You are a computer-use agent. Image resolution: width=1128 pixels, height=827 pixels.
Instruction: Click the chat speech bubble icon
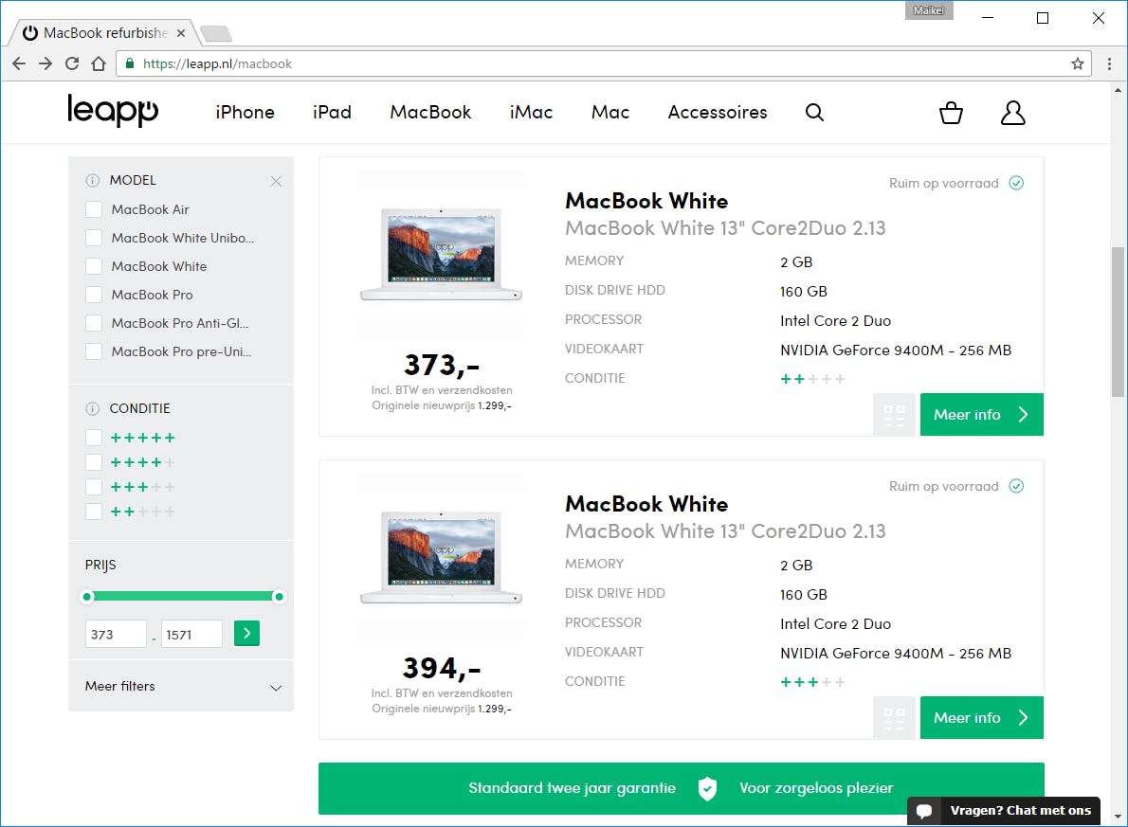[x=924, y=811]
